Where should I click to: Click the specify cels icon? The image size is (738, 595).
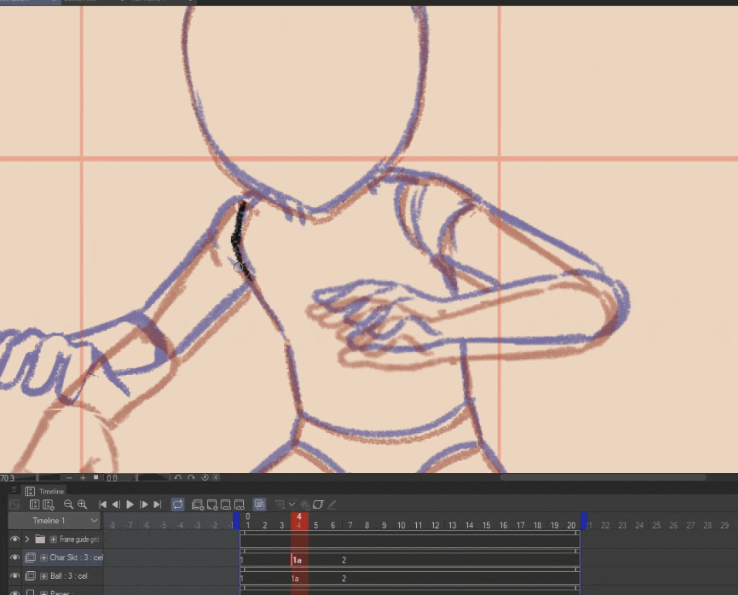click(x=226, y=505)
